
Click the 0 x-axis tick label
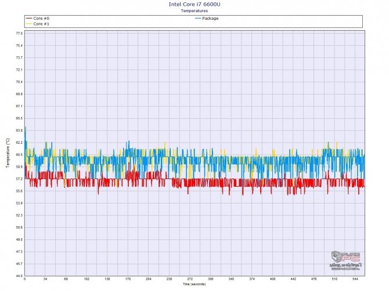[x=24, y=279]
